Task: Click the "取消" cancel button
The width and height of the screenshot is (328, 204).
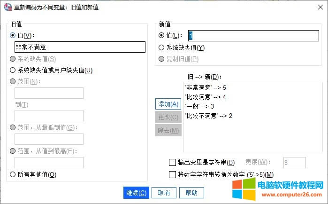Action: [x=167, y=193]
